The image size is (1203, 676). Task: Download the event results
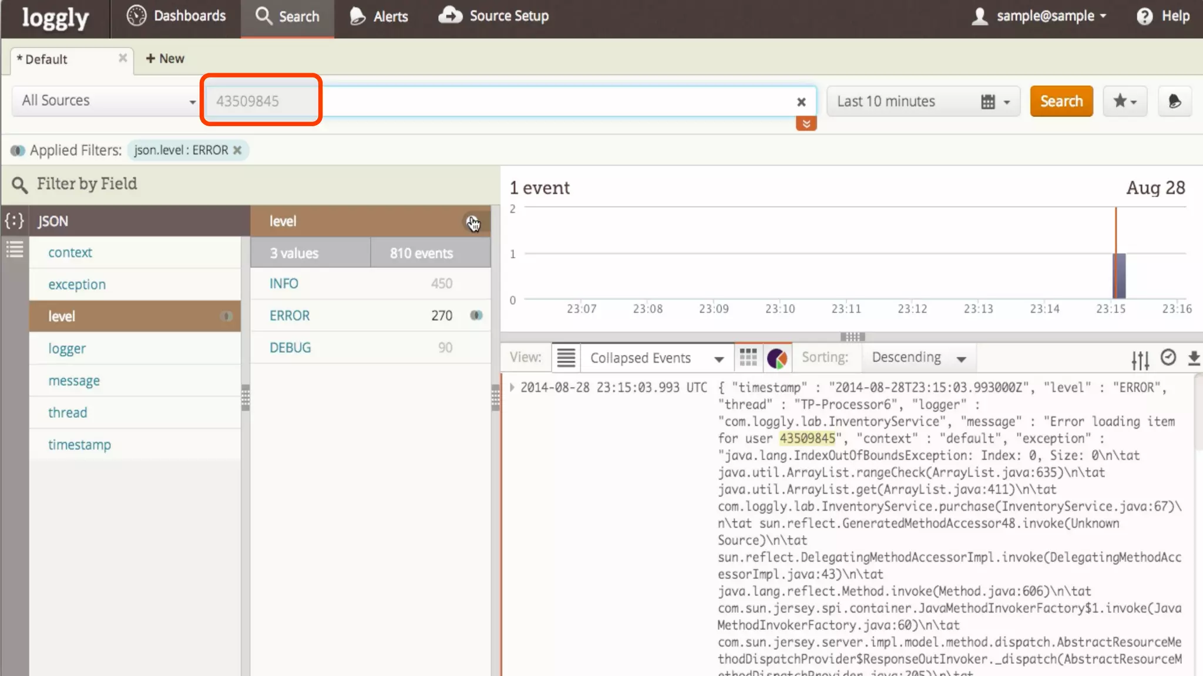[x=1194, y=359]
